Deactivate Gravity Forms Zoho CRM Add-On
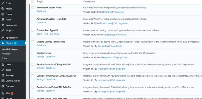 click(x=50, y=91)
